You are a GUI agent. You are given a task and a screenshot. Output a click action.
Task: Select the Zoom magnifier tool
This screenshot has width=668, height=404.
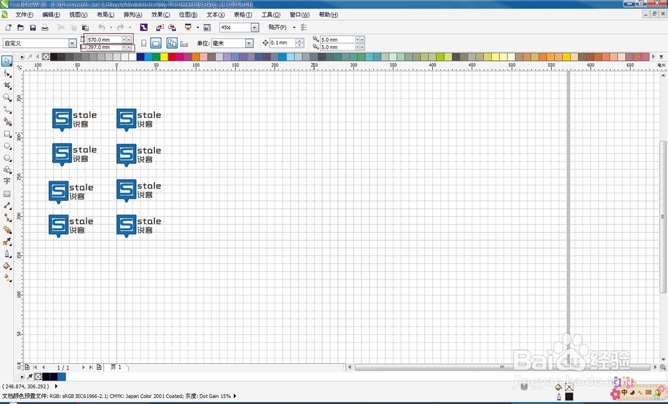(7, 97)
